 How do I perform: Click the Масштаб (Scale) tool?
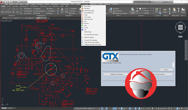(36, 13)
